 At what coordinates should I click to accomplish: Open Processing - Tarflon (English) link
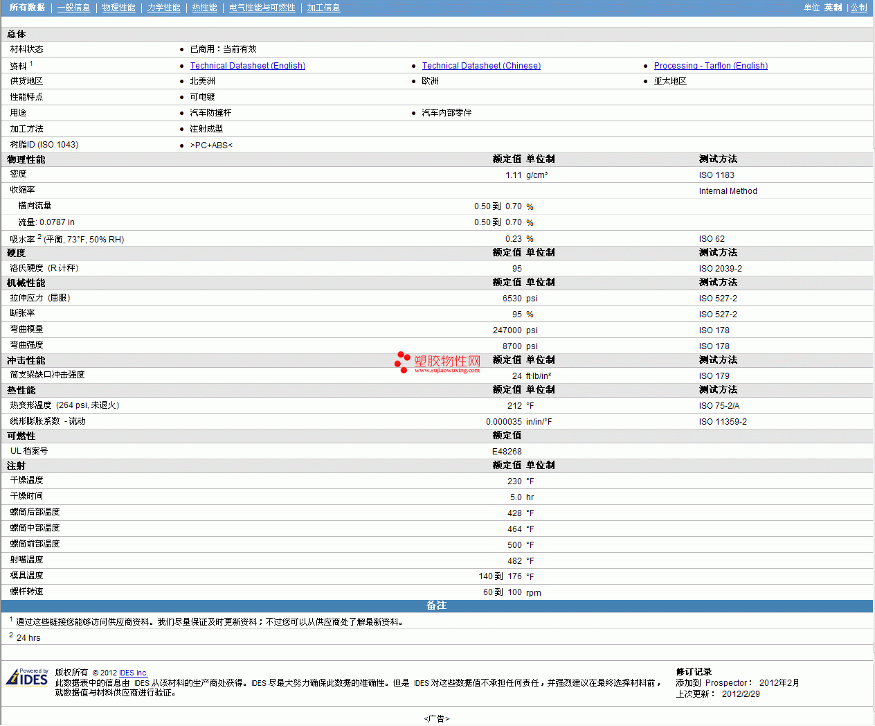click(x=710, y=66)
